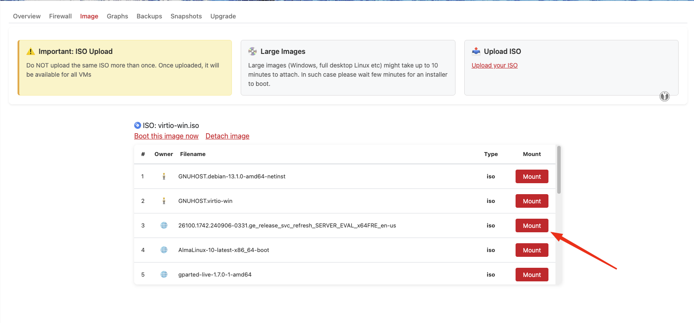This screenshot has width=694, height=323.
Task: Open the Upgrade tab
Action: click(x=223, y=16)
